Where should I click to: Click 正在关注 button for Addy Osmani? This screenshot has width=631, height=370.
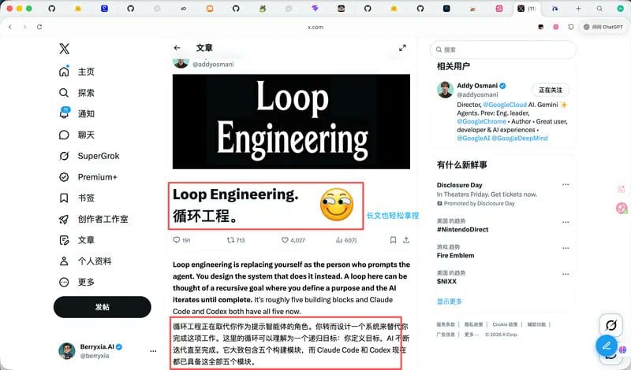[551, 90]
